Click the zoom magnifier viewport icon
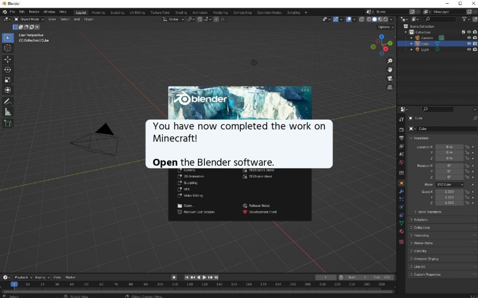 [390, 61]
